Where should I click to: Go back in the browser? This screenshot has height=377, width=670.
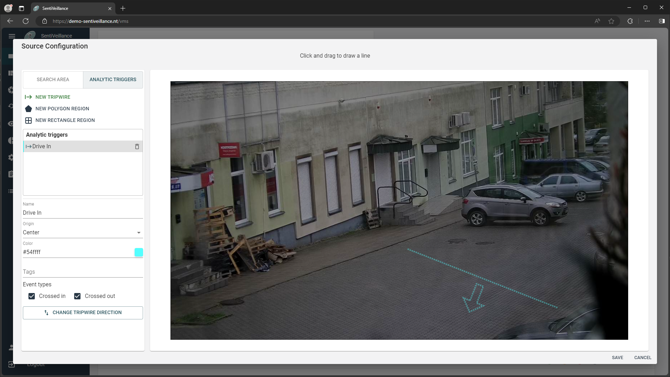(x=10, y=21)
